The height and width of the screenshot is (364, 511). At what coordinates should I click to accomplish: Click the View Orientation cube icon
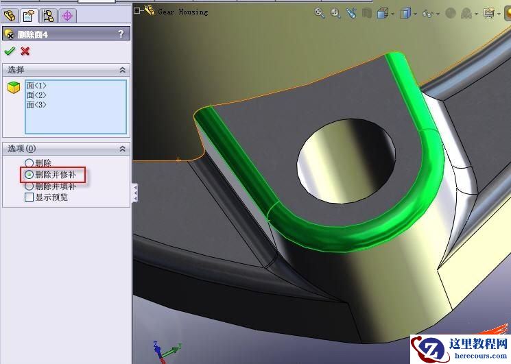382,13
